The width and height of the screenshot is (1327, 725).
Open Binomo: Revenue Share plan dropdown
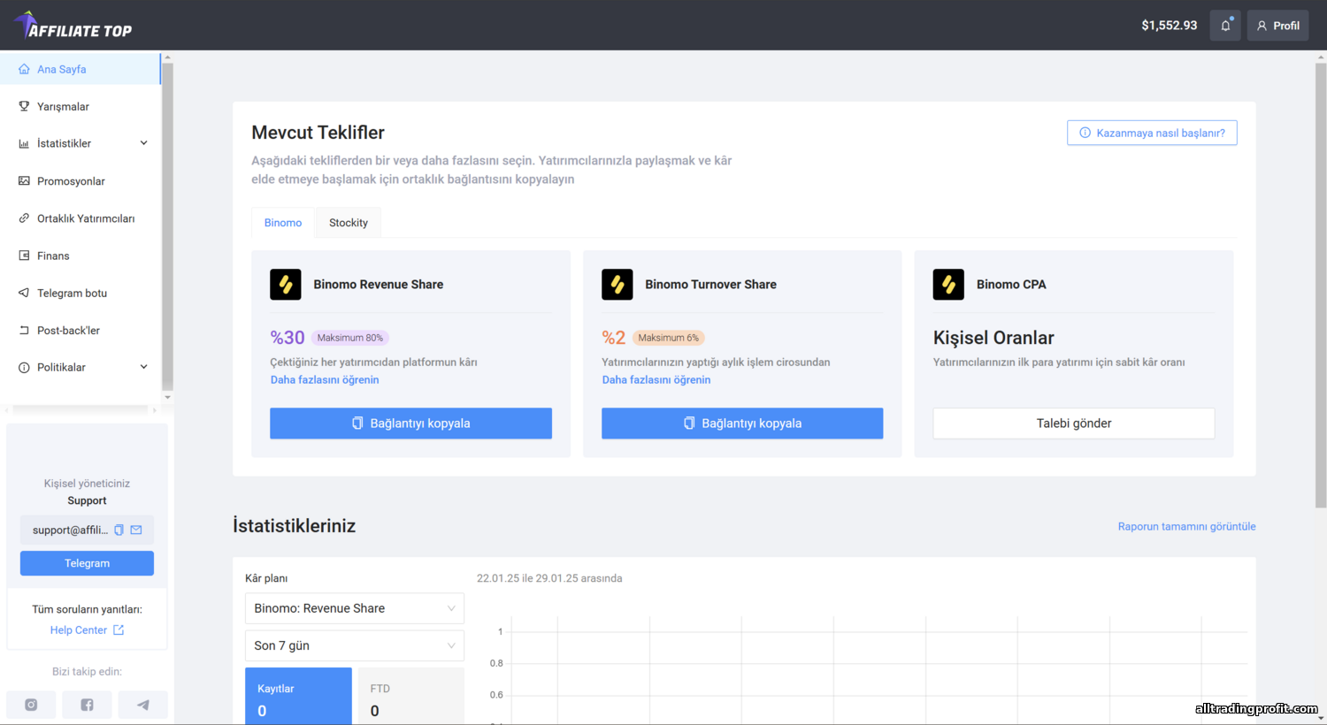354,608
